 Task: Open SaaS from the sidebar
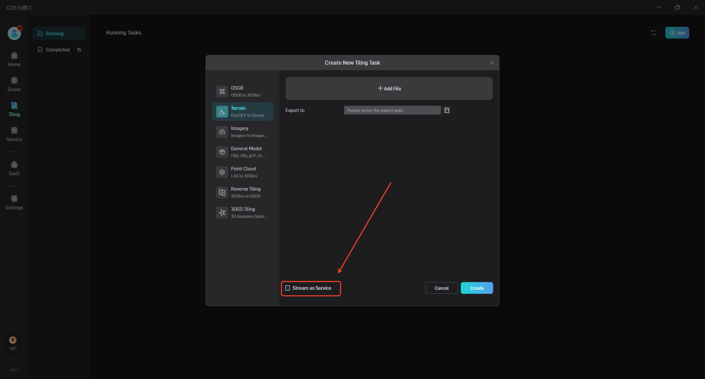coord(14,168)
